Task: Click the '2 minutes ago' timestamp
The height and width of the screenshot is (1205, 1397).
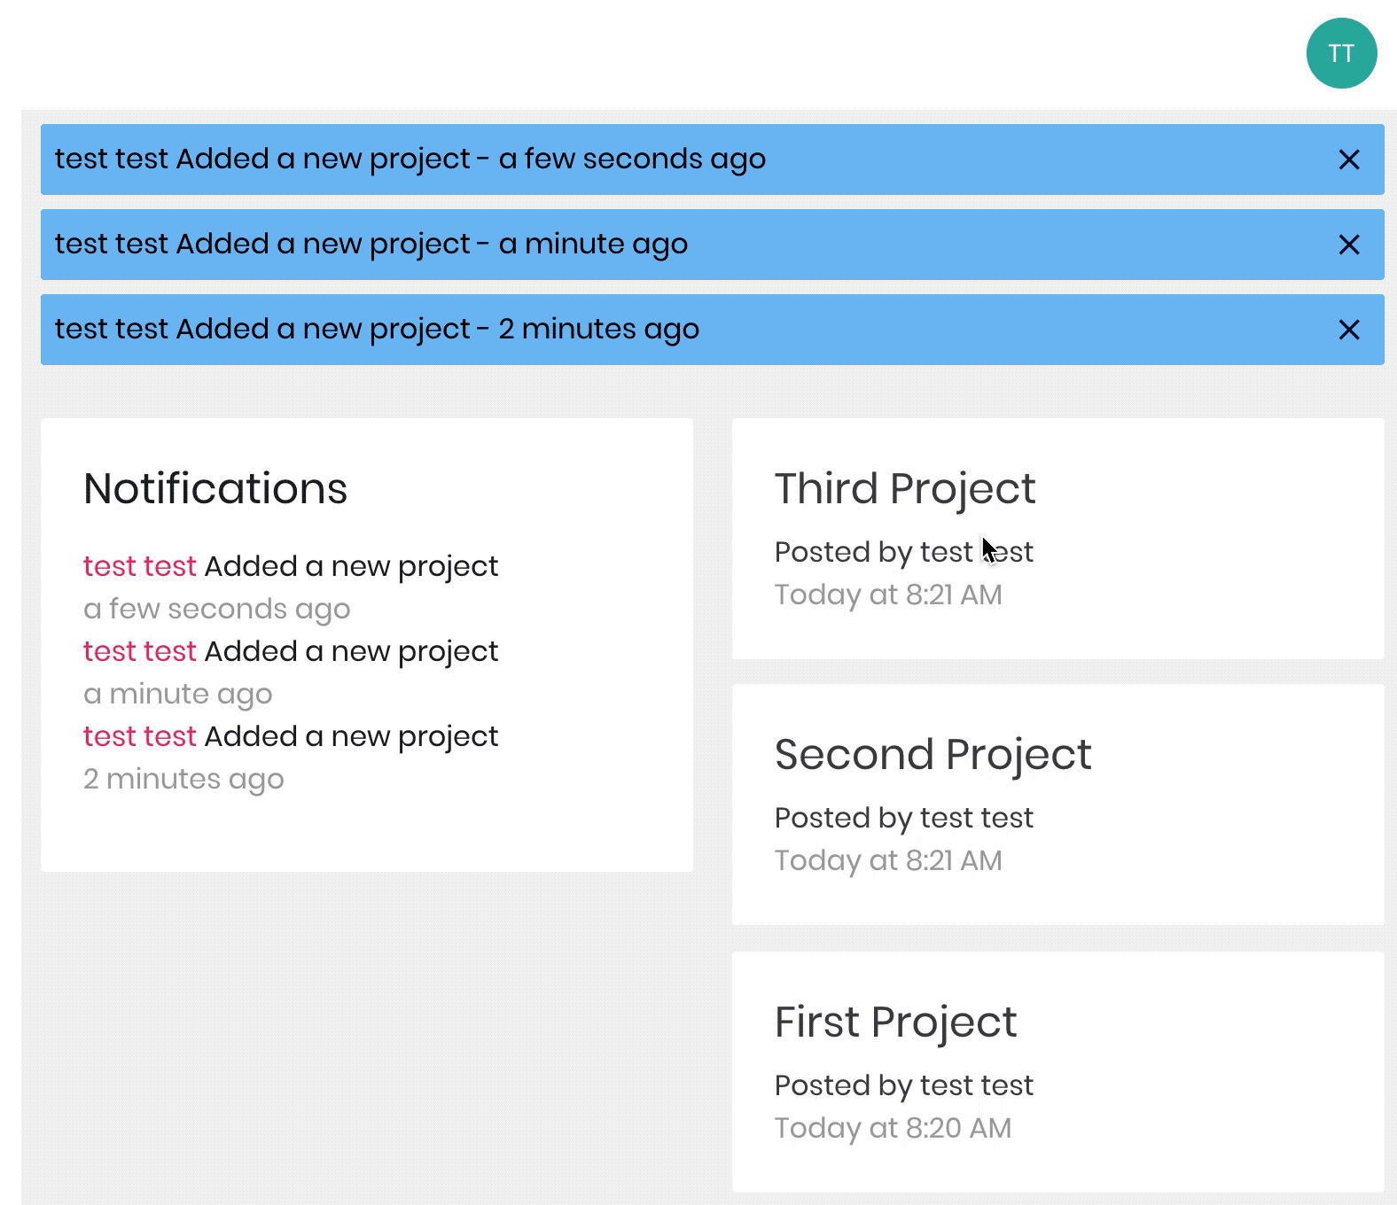Action: coord(183,779)
